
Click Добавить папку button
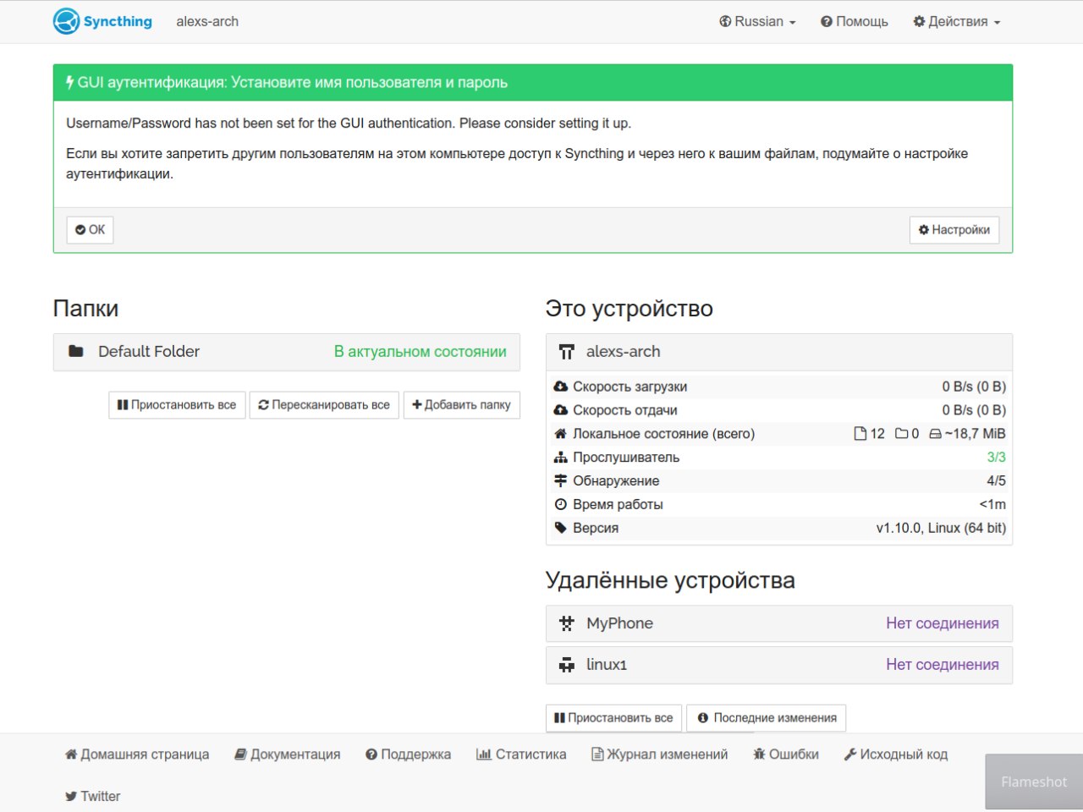462,405
